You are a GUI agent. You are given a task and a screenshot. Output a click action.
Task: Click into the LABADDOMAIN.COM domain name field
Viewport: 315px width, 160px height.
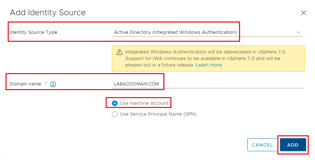pyautogui.click(x=136, y=84)
